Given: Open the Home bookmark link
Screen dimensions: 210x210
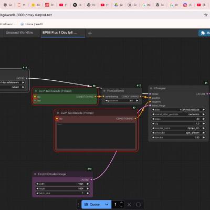Looking at the screenshot, I should coord(32,24).
